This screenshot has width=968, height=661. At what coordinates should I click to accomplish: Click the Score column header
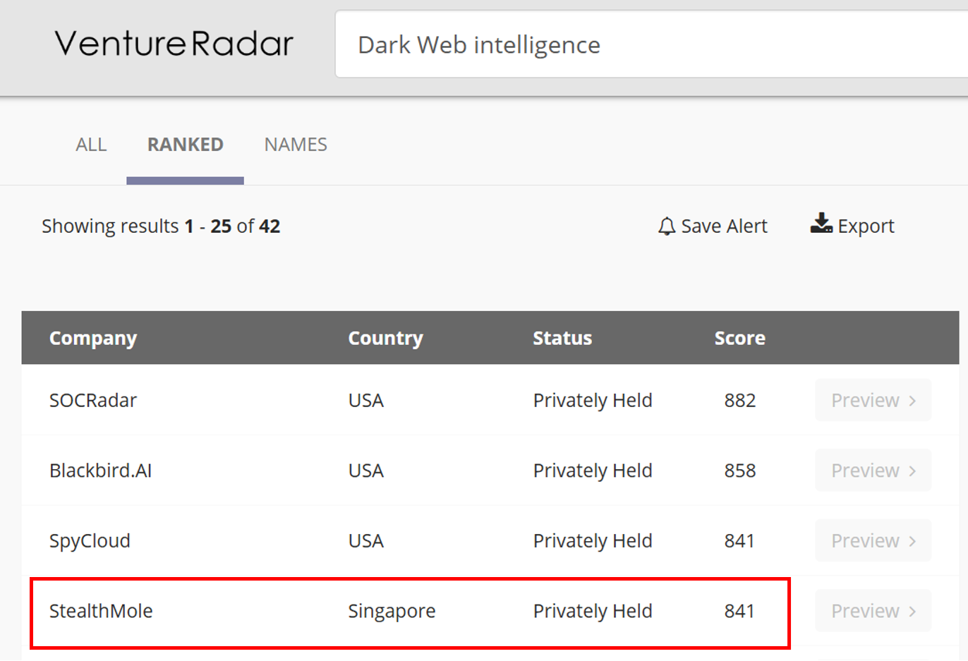pos(739,338)
